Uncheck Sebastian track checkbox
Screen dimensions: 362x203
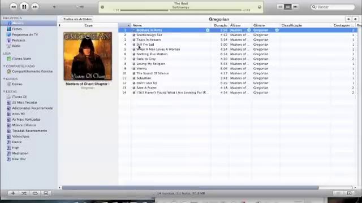134,78
